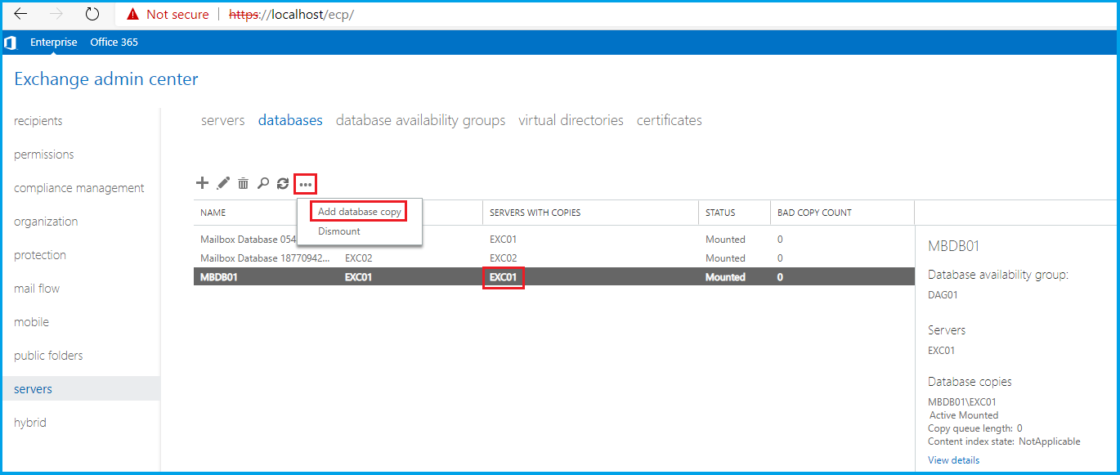This screenshot has width=1120, height=475.
Task: Open the more options ellipsis menu
Action: [306, 185]
